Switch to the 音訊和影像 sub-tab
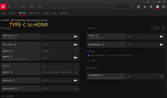This screenshot has width=167, height=98. tap(34, 13)
